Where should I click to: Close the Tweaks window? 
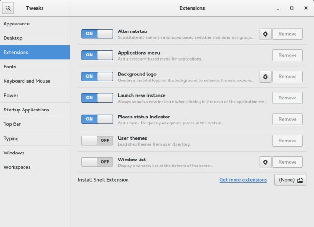pyautogui.click(x=306, y=8)
